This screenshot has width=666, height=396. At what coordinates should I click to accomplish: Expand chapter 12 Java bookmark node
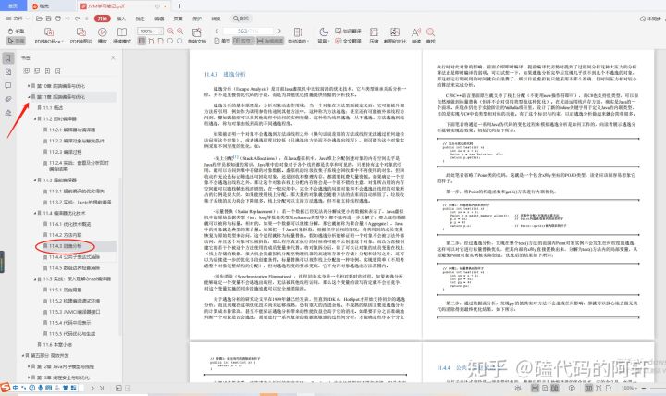[x=29, y=366]
